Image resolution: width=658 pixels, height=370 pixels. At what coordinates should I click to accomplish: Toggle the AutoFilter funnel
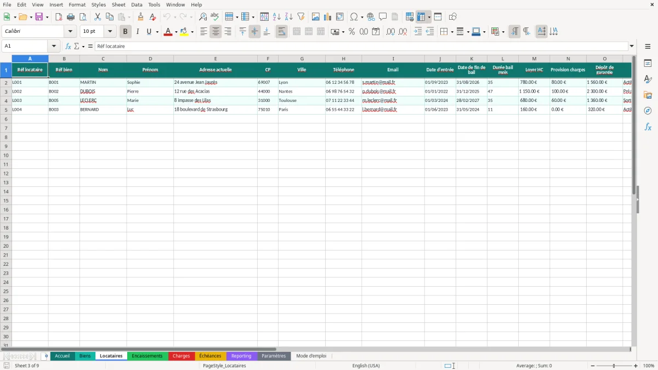point(301,17)
